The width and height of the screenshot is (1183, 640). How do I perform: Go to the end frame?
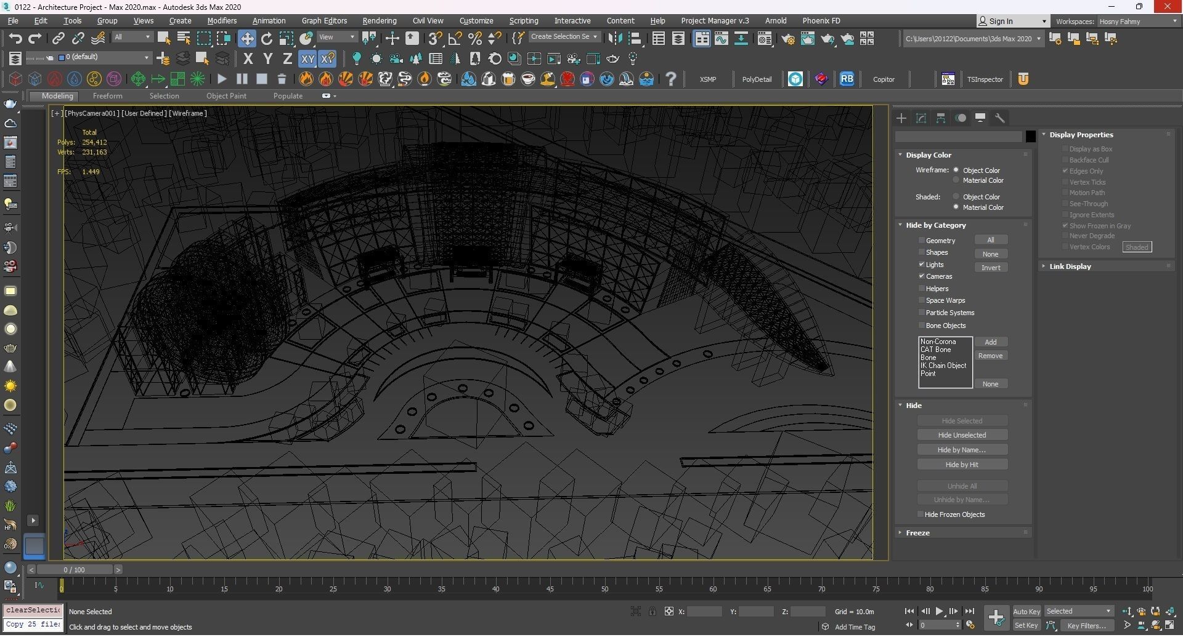point(969,611)
